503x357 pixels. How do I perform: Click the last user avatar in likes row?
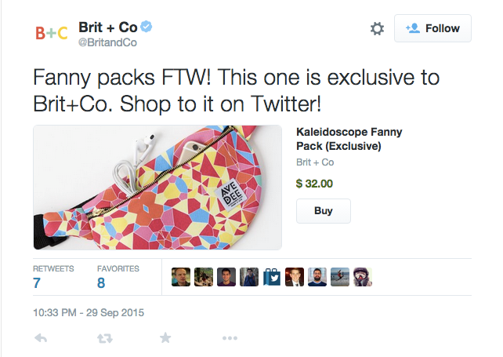tap(363, 277)
